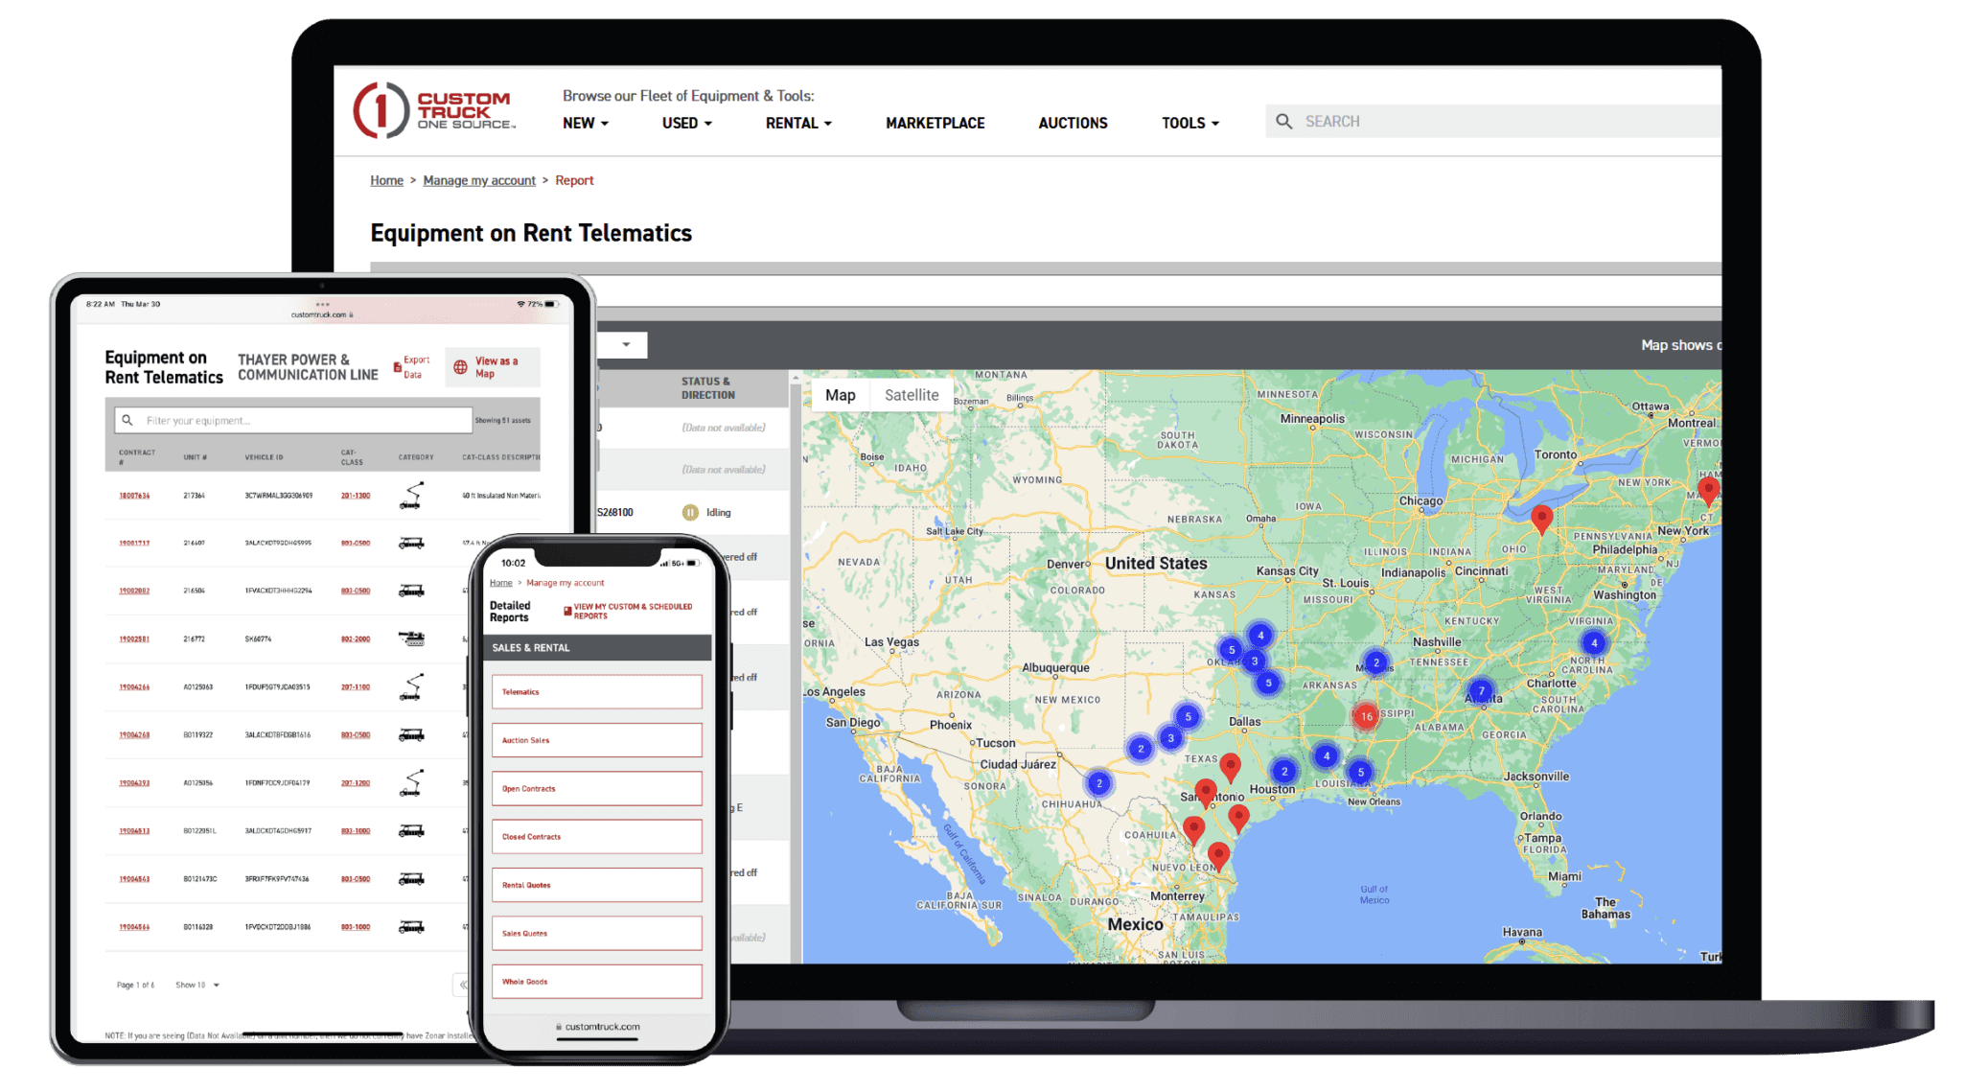Click the red cluster marker labeled 16
This screenshot has height=1091, width=1963.
(x=1366, y=716)
